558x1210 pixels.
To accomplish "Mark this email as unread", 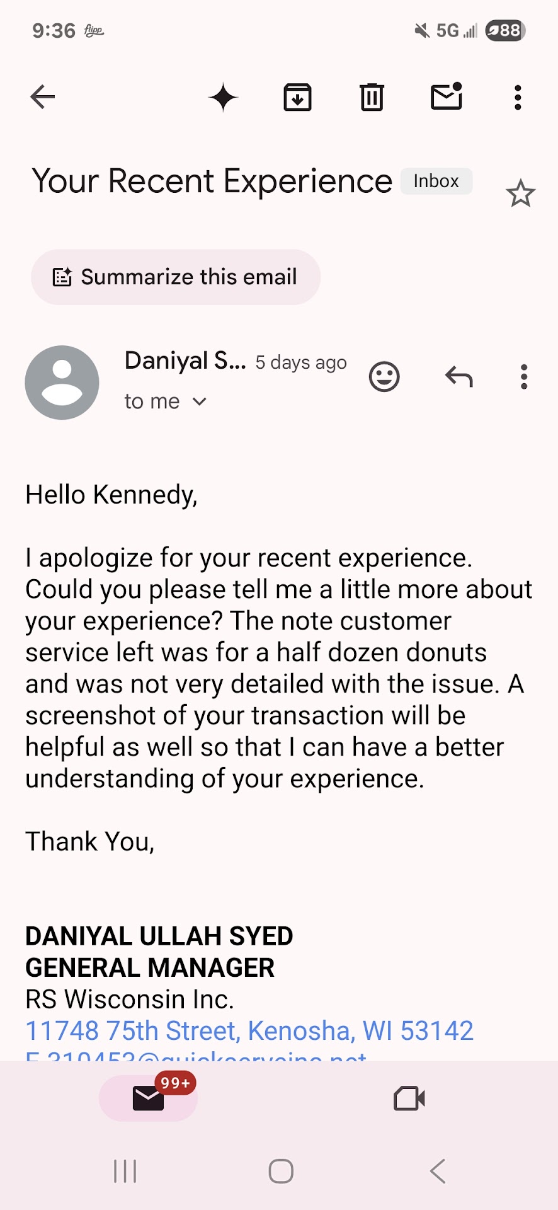I will [447, 97].
